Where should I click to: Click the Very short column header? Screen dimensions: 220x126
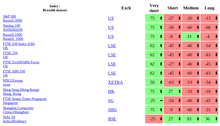point(154,8)
